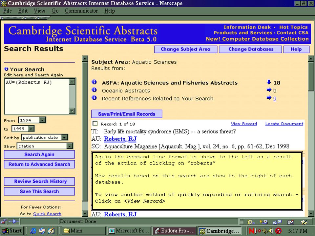
Task: Open the Help menu in menu bar
Action: [x=110, y=11]
